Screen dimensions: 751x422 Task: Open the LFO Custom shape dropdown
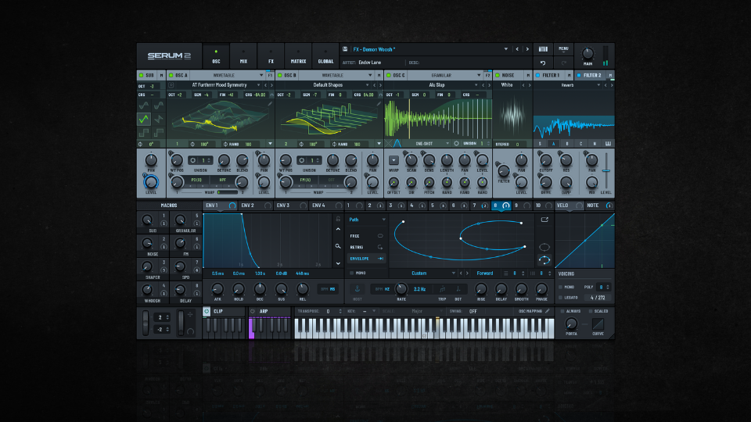click(423, 274)
